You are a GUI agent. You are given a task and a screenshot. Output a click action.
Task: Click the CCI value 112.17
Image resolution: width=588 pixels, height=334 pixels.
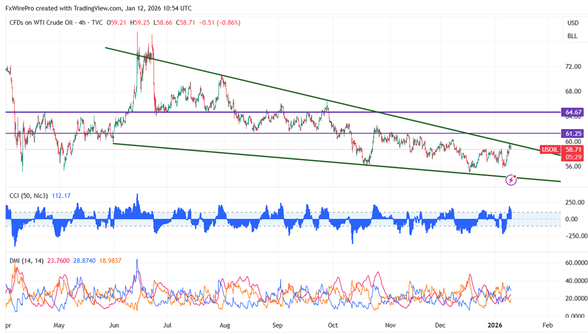click(61, 196)
